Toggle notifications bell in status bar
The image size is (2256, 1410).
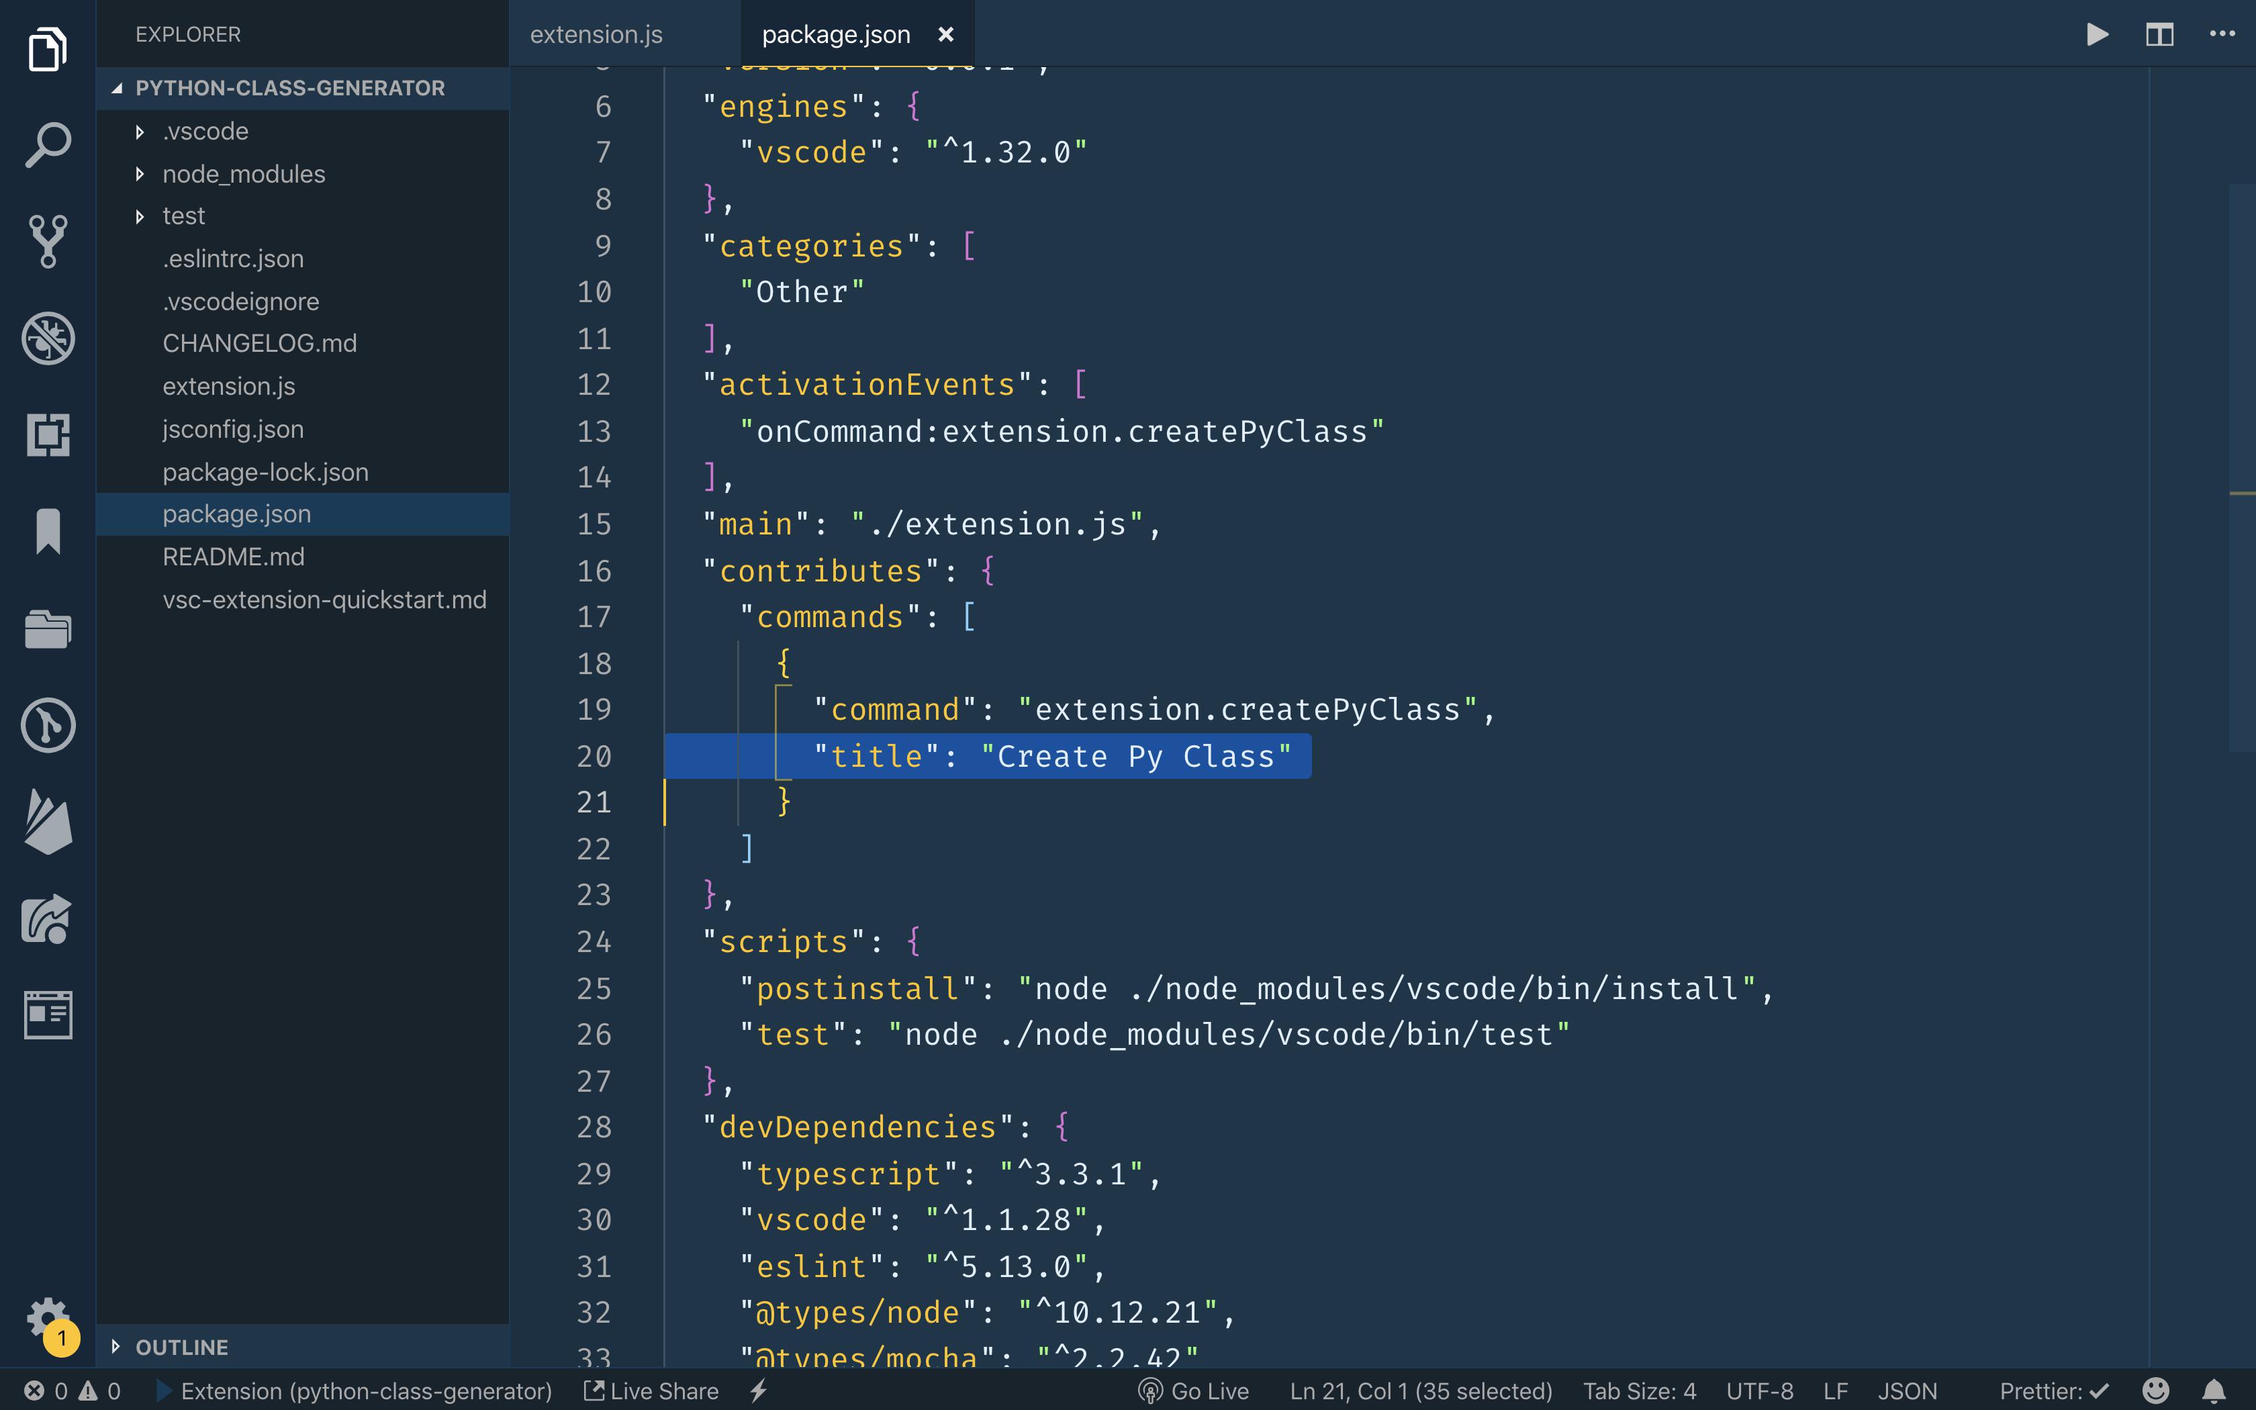pyautogui.click(x=2214, y=1391)
